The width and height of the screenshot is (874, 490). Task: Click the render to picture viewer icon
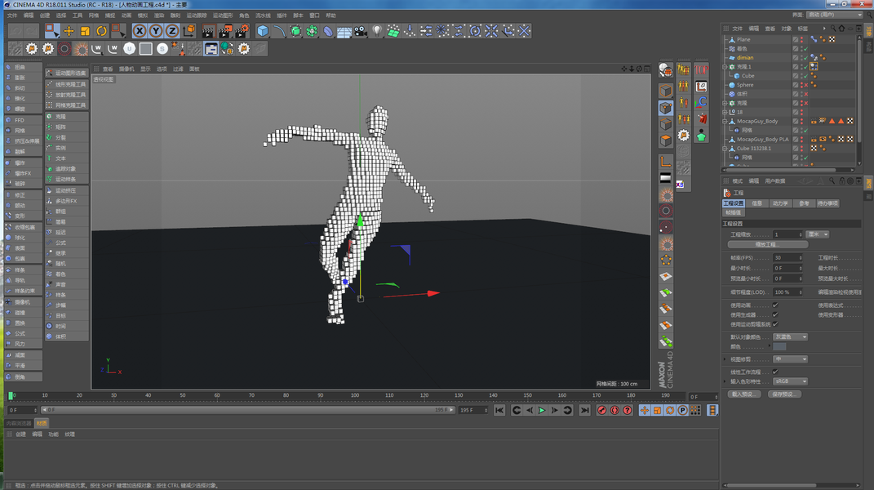coord(224,31)
